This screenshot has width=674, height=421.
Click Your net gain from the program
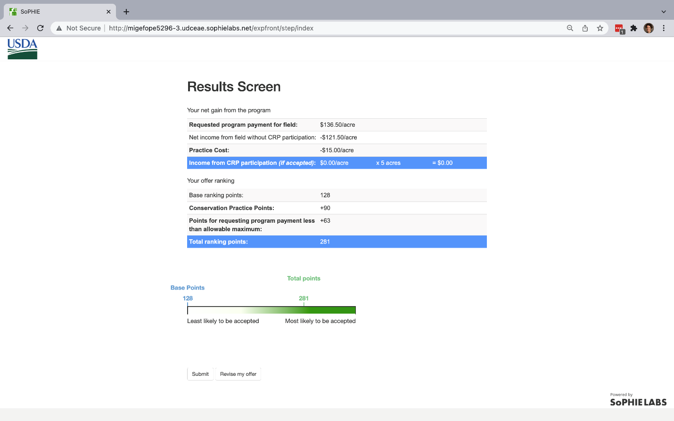[x=229, y=110]
